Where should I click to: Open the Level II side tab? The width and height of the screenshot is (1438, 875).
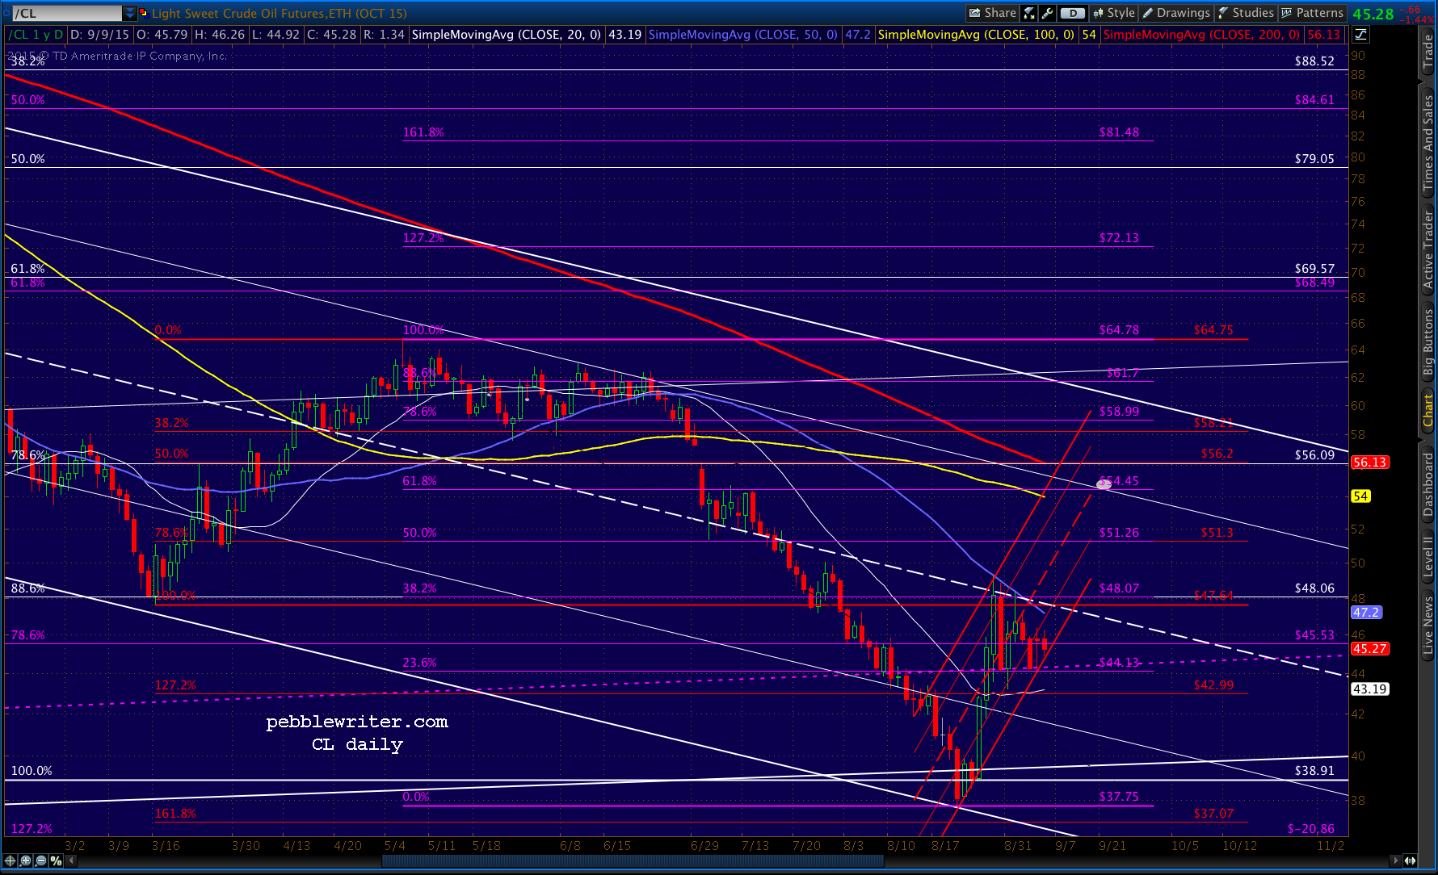tap(1428, 557)
